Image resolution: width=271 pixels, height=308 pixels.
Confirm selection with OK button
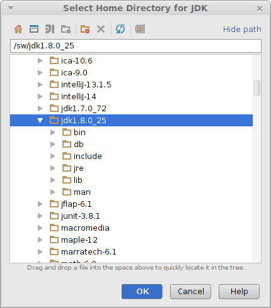pos(142,292)
